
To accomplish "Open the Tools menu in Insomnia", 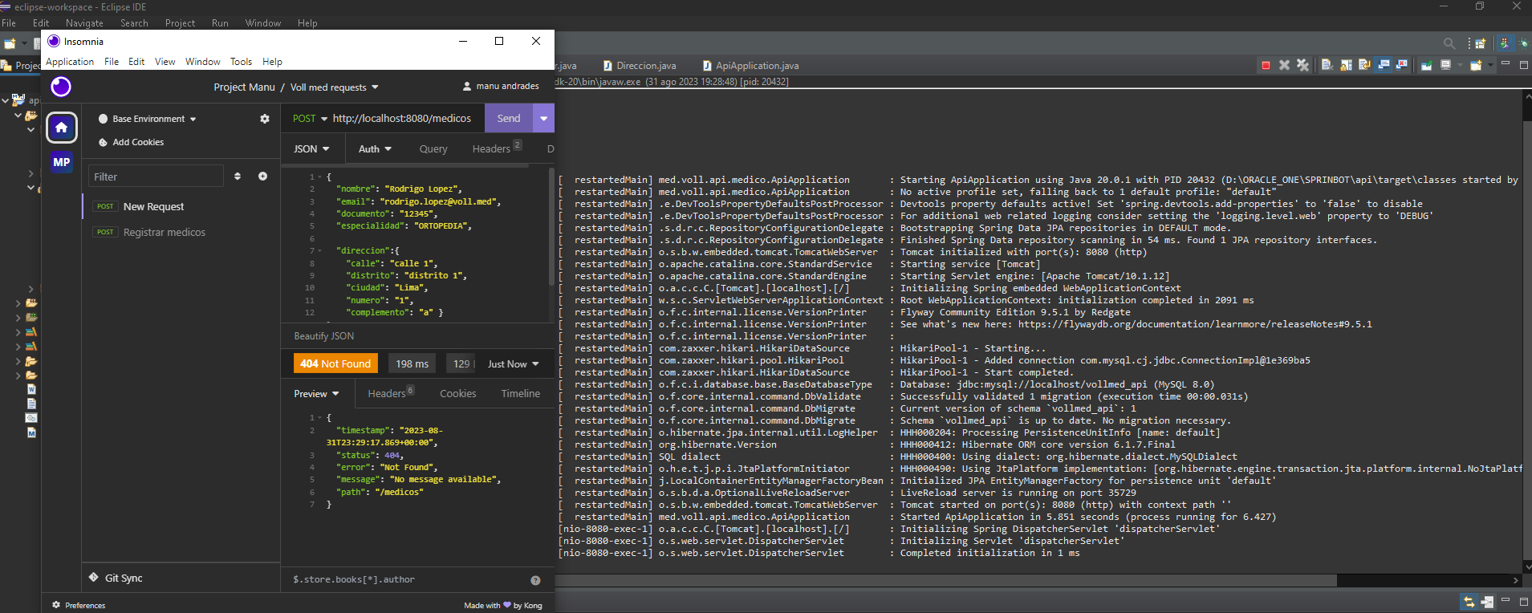I will pos(241,62).
